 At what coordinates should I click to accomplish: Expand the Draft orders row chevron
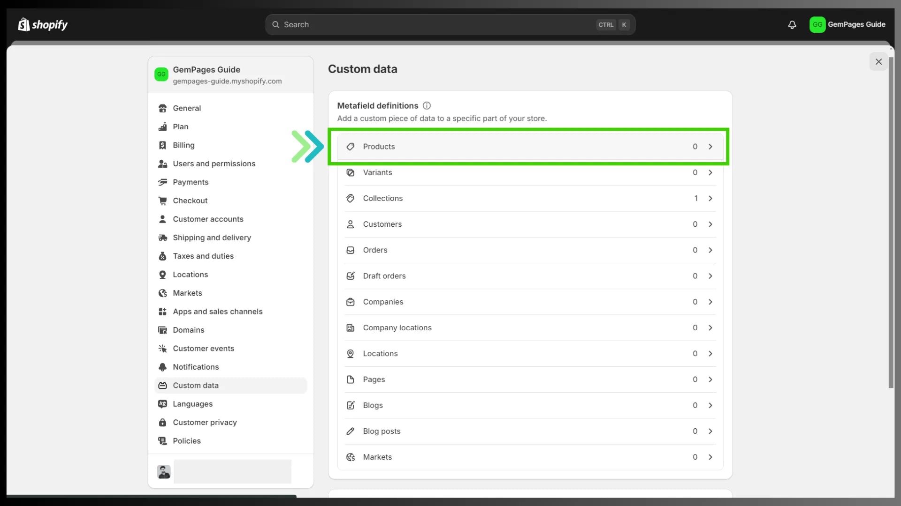[x=710, y=276]
